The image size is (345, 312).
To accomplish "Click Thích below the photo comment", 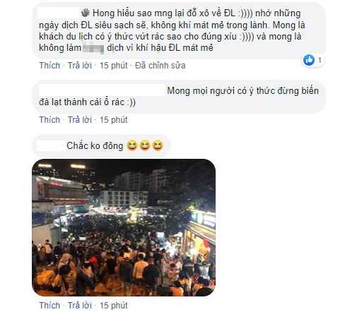I will click(49, 306).
